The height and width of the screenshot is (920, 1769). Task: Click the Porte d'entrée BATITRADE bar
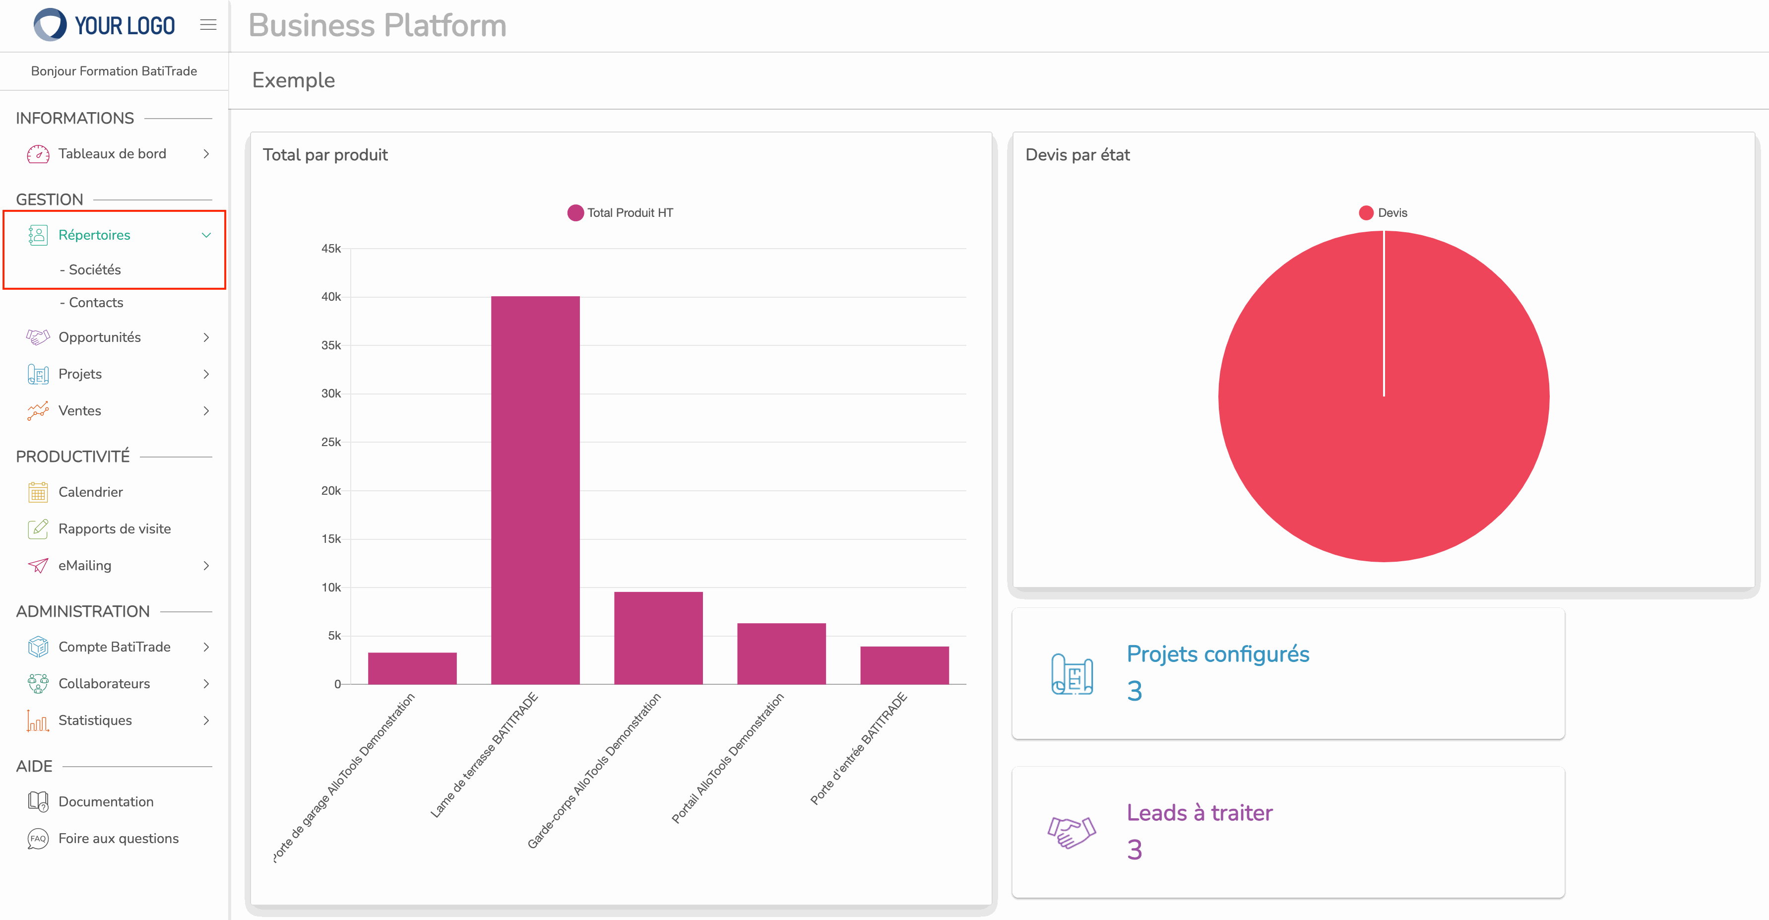904,665
